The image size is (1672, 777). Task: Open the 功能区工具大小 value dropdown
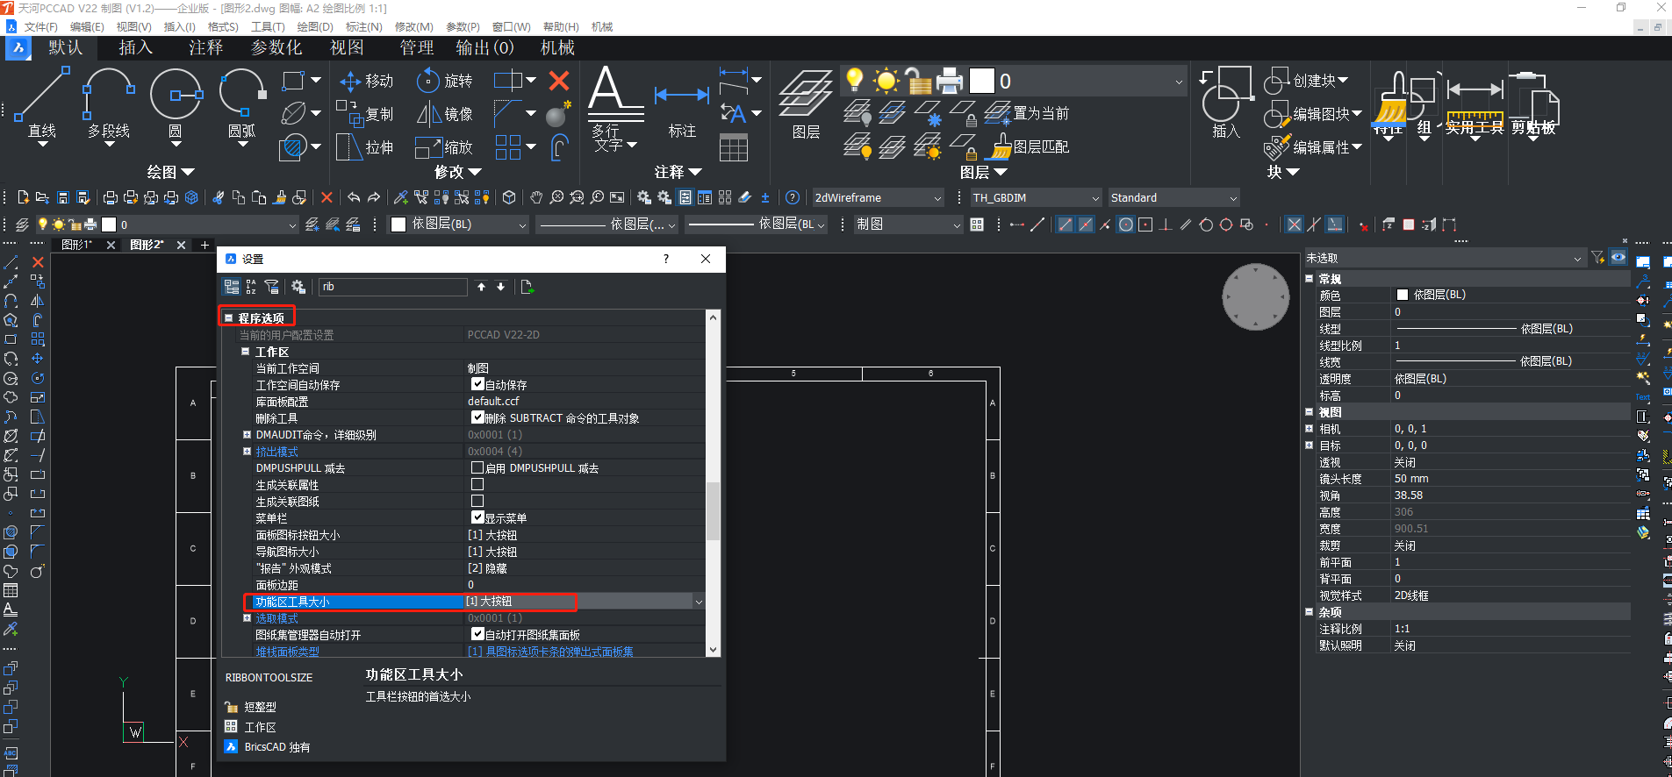[699, 602]
